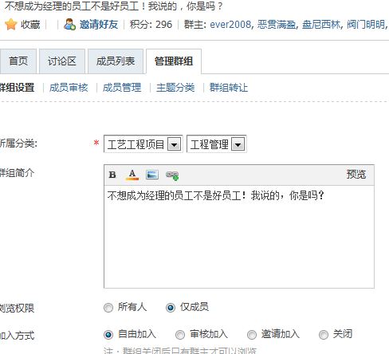
Task: Click the invite friend person icon
Action: (69, 24)
